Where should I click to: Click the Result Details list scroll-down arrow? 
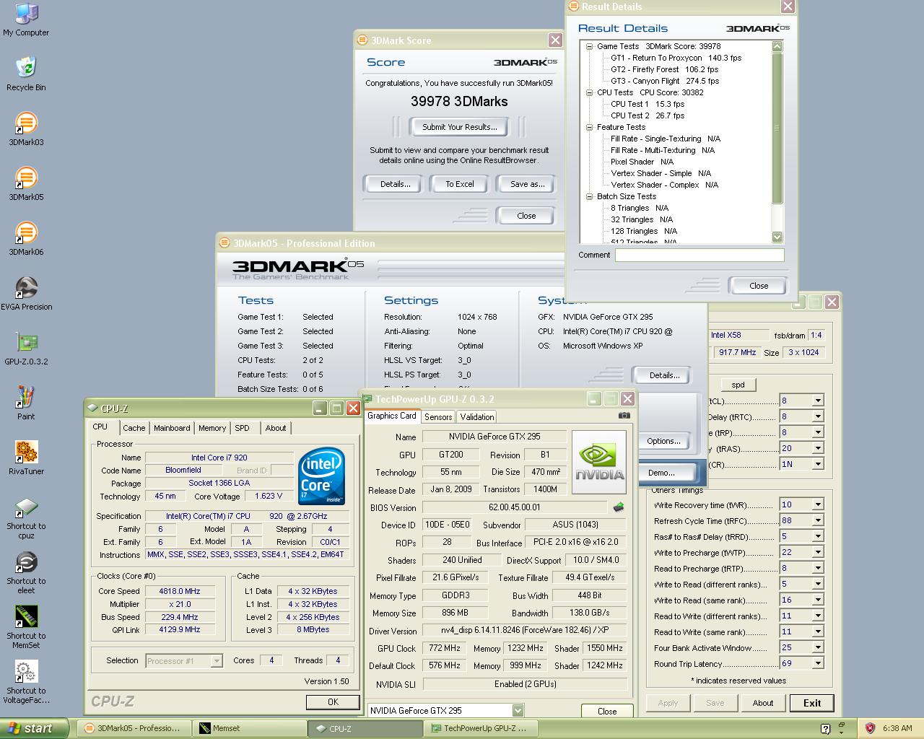(x=777, y=237)
